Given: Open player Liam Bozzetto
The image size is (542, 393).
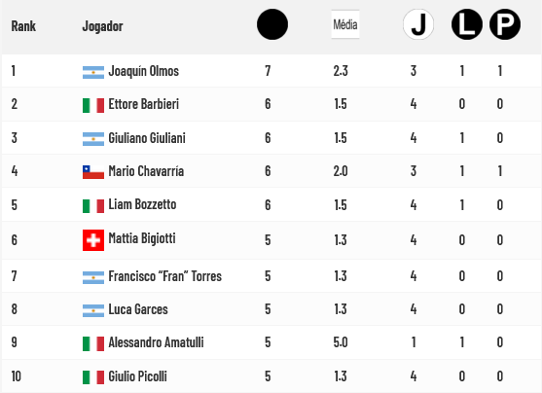Looking at the screenshot, I should coord(142,204).
